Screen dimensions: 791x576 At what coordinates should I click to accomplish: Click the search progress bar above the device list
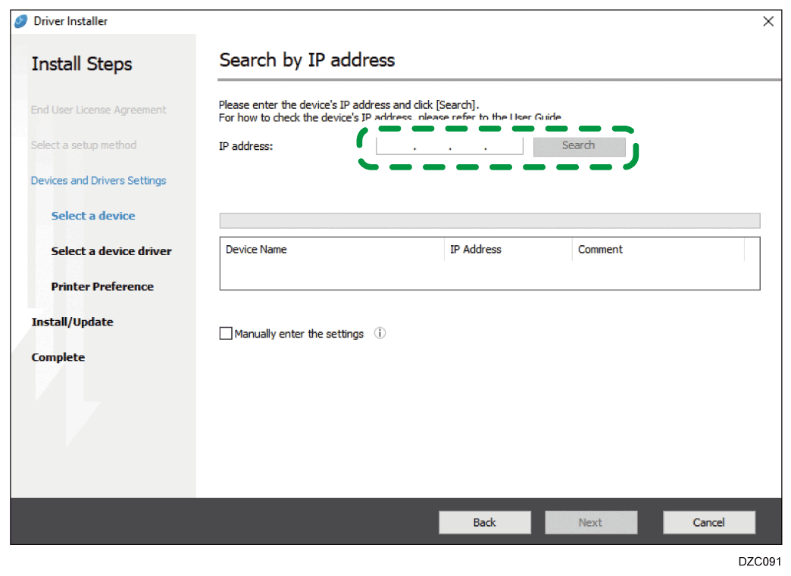pos(489,221)
